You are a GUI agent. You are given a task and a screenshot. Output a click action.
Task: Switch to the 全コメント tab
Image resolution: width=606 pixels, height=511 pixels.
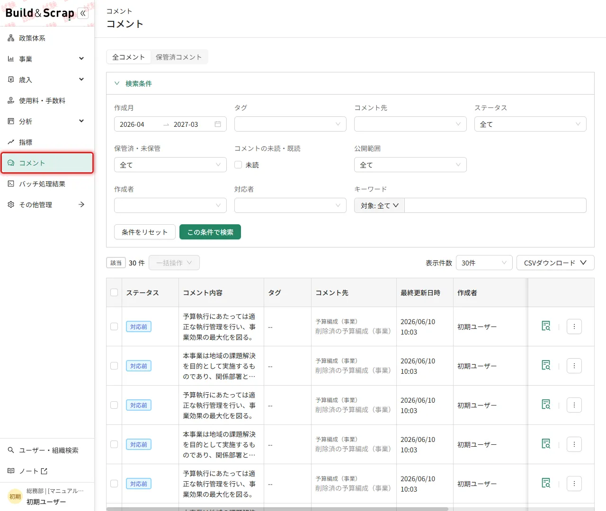pyautogui.click(x=129, y=57)
